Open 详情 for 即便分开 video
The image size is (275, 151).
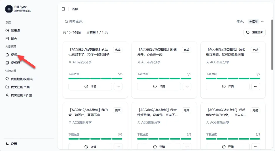159,86
